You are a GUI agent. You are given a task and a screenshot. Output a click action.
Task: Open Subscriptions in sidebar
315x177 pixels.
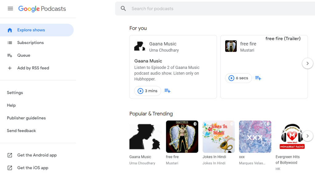pyautogui.click(x=30, y=43)
